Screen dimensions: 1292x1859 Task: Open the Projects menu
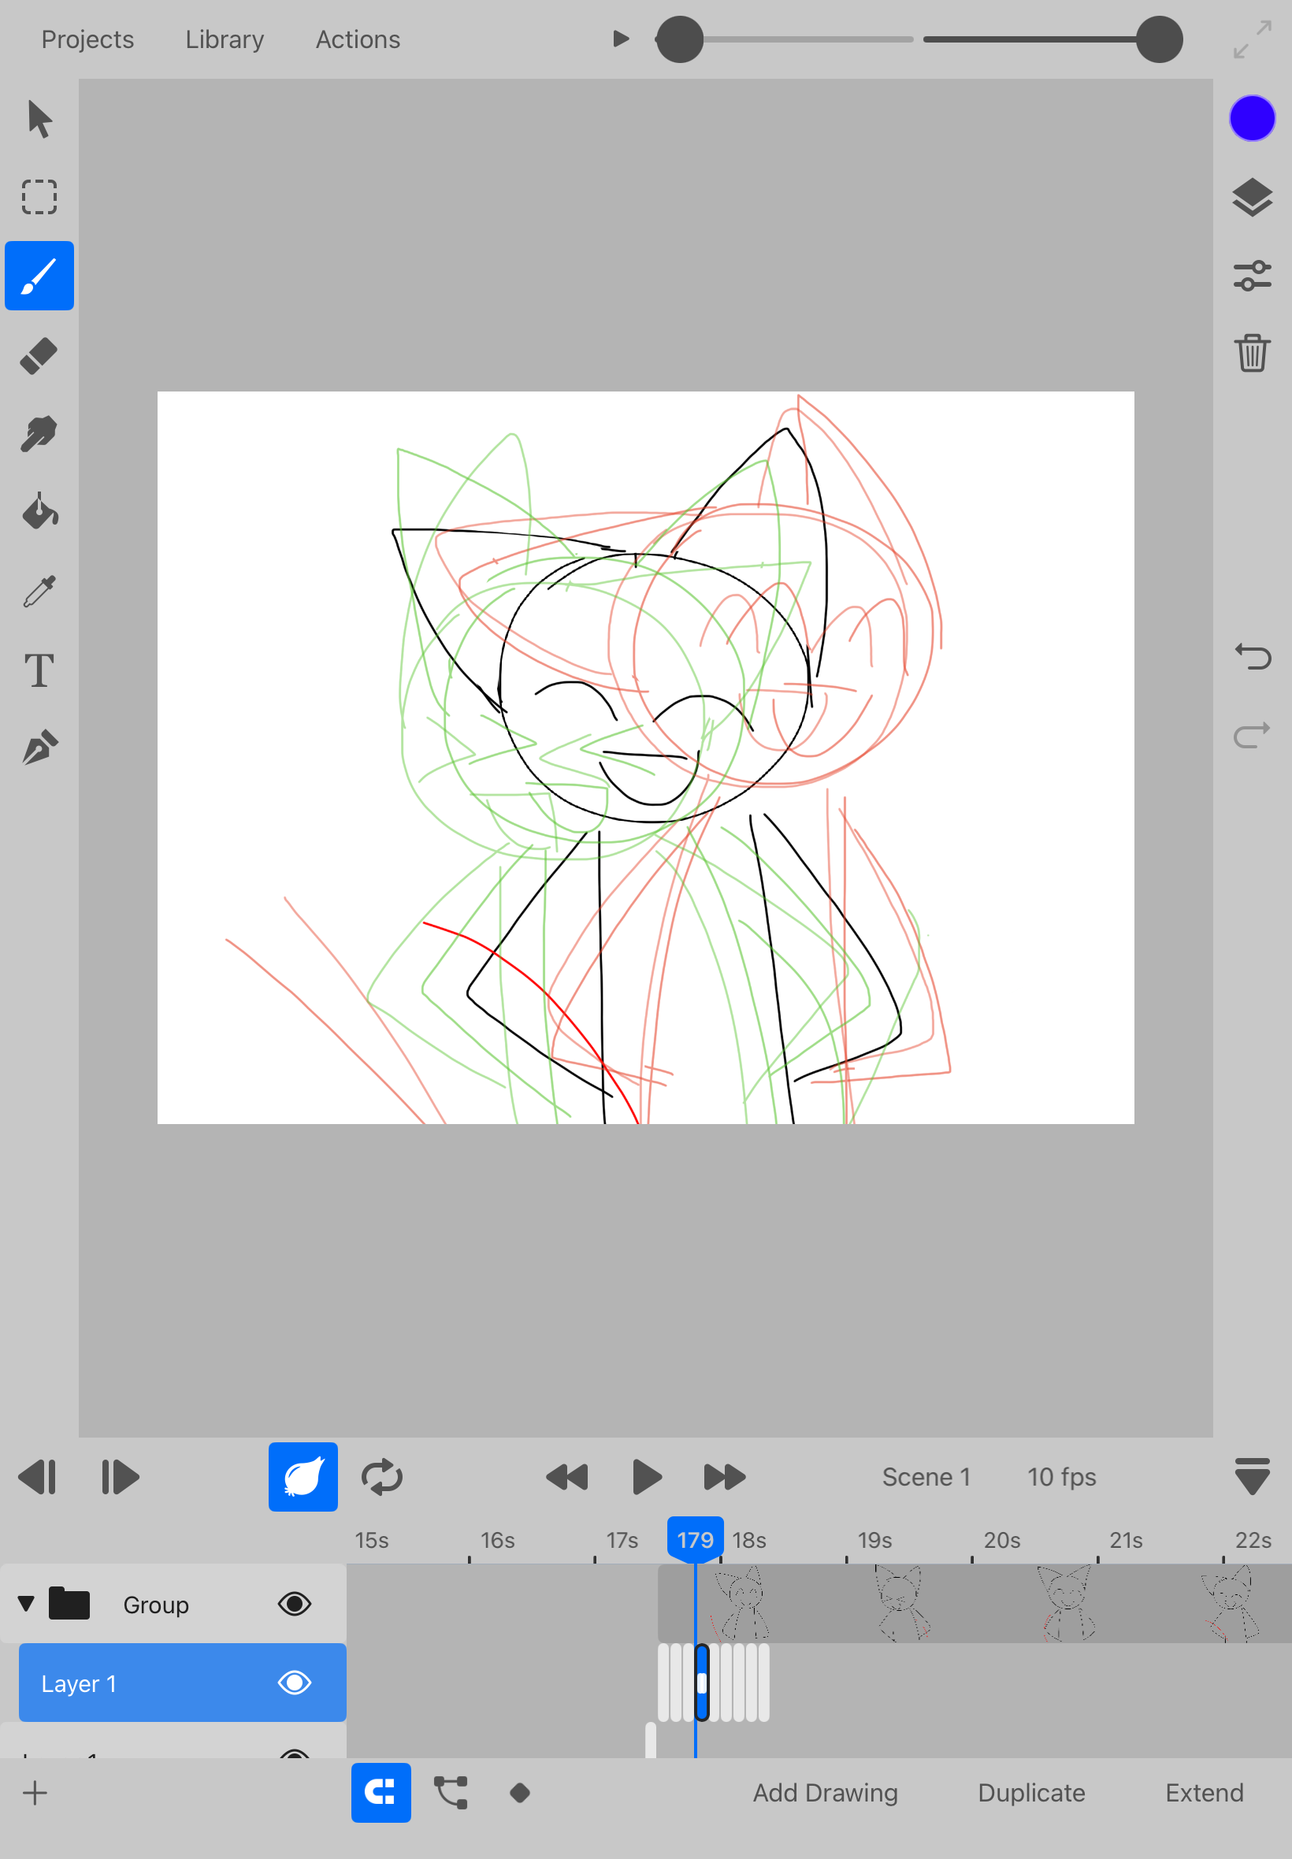87,39
